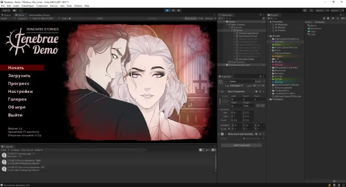This screenshot has width=346, height=187.
Task: Toggle the Mute Audio button
Action: click(191, 19)
